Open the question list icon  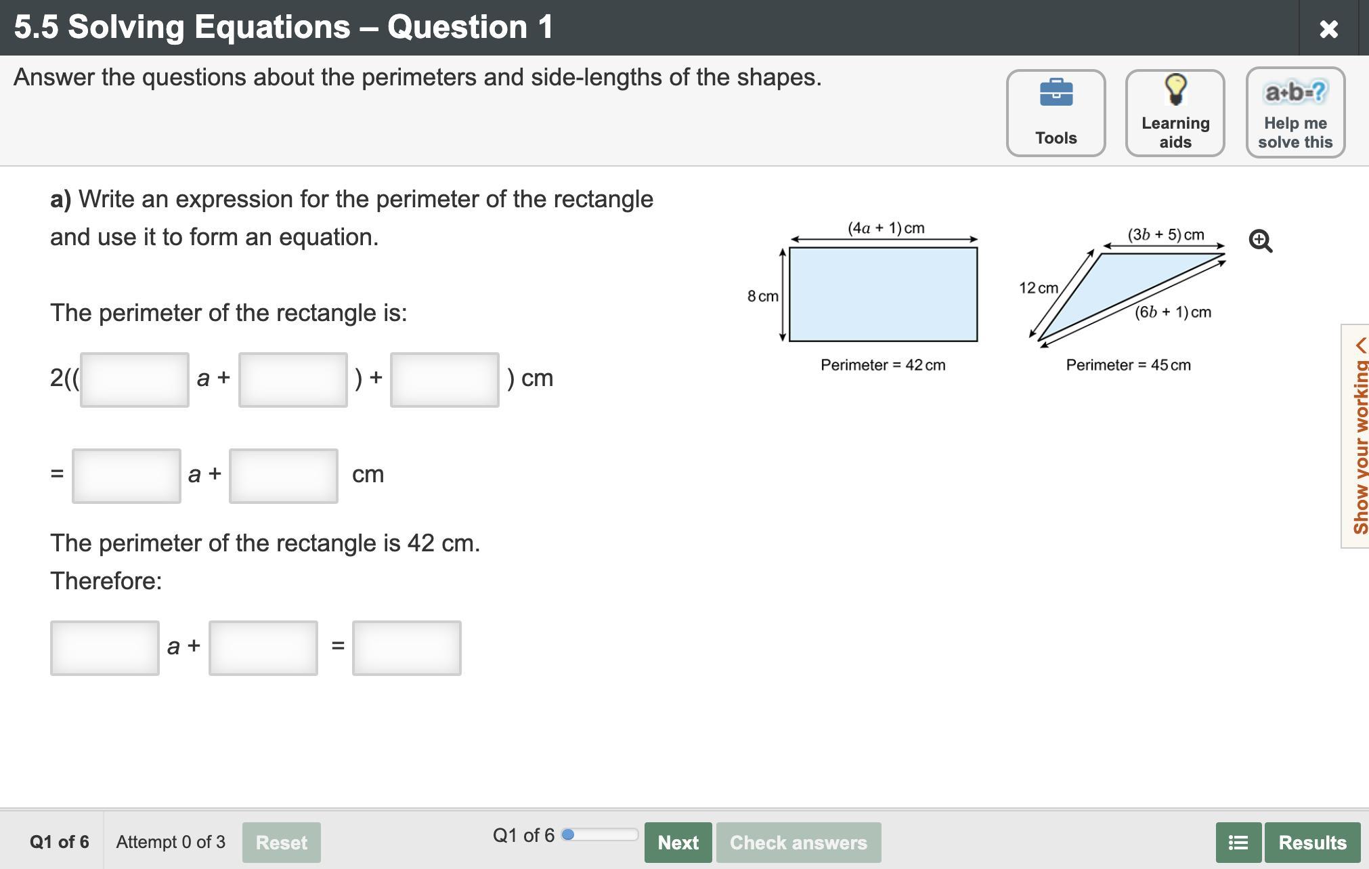pyautogui.click(x=1238, y=842)
